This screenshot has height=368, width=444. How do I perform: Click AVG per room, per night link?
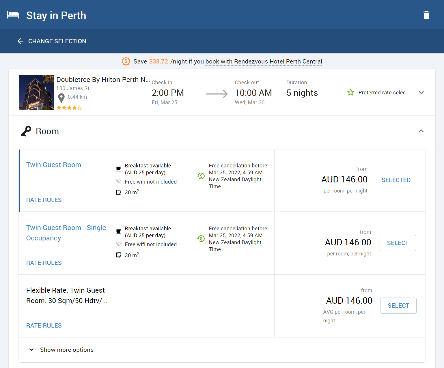click(344, 316)
